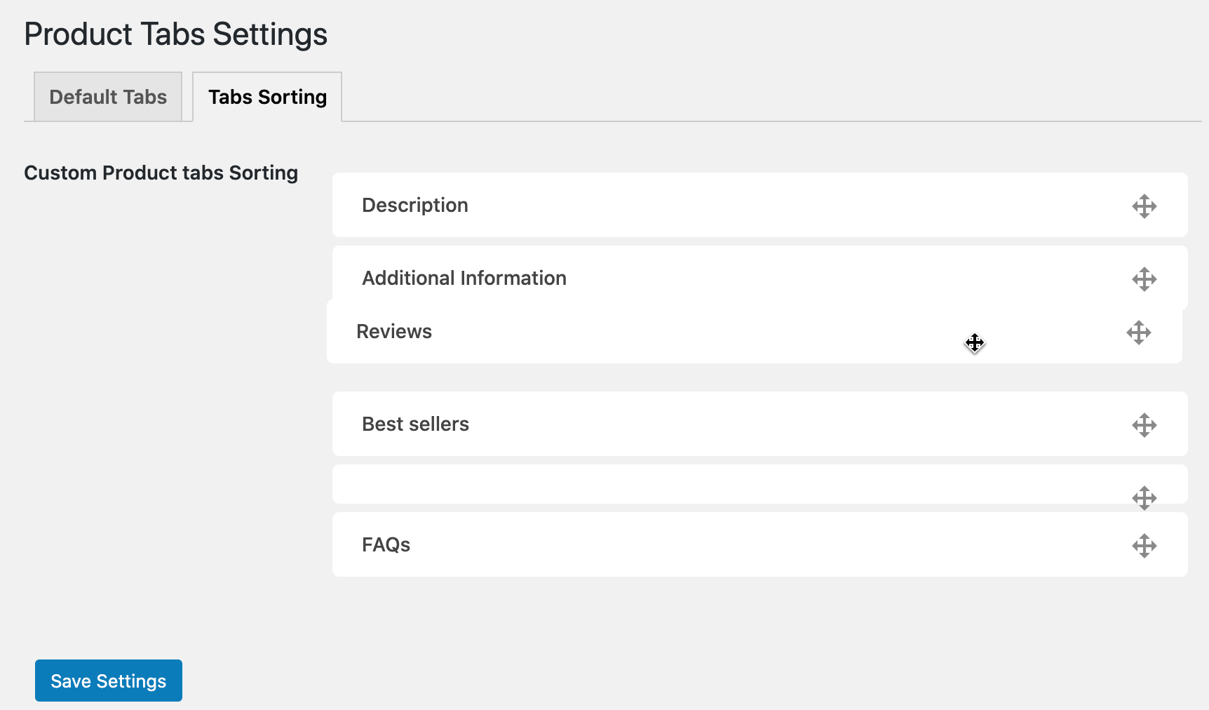Switch to the Default Tabs tab
The image size is (1209, 710).
[x=107, y=97]
